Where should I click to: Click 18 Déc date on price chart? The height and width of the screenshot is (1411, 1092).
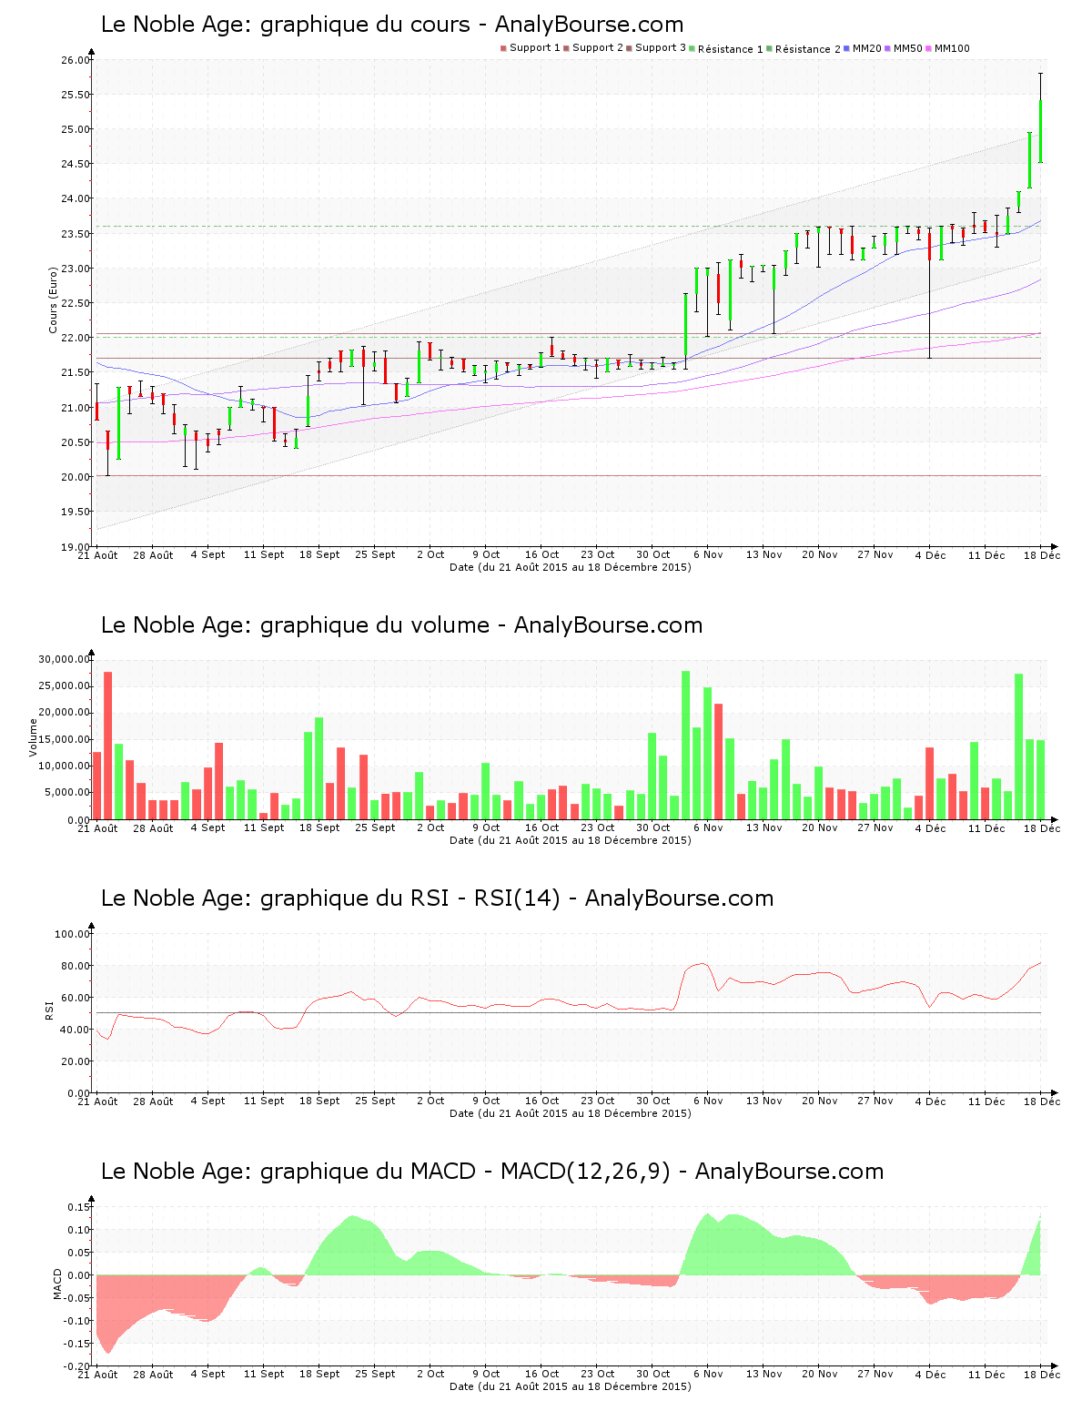pyautogui.click(x=1042, y=554)
